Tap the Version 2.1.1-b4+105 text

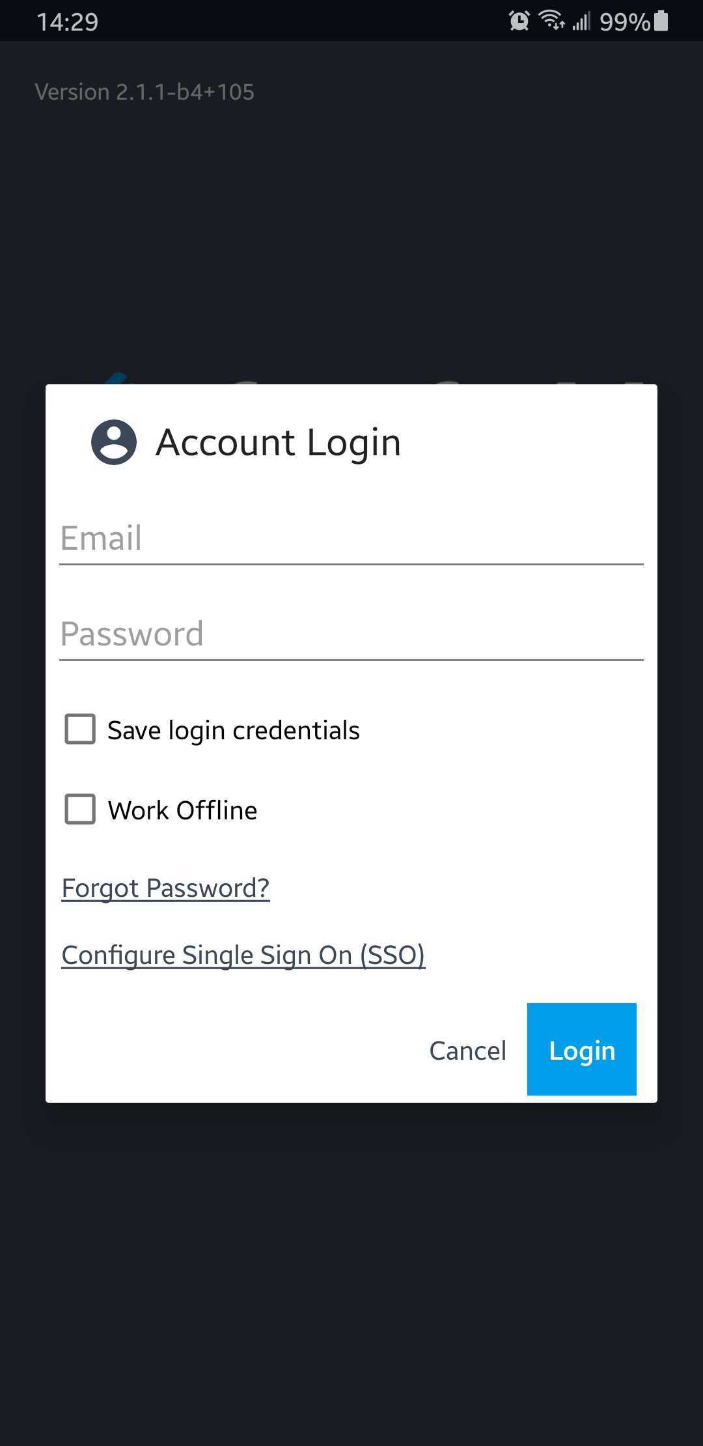tap(145, 92)
